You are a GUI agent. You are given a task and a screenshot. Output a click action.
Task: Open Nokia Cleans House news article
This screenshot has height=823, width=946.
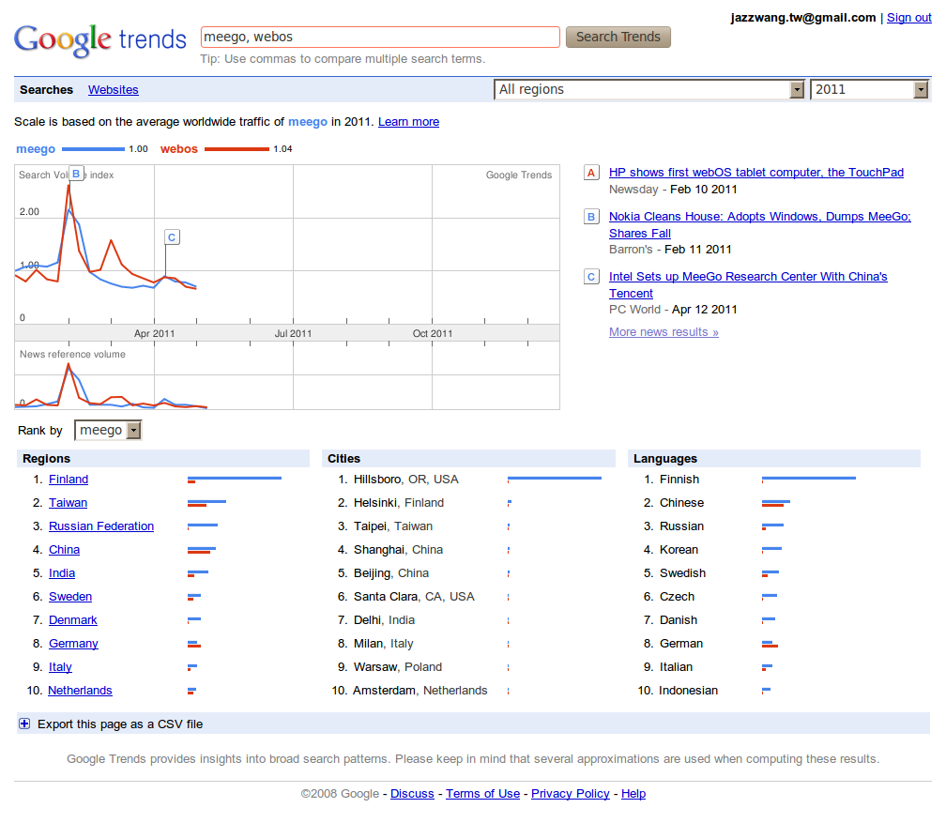(x=759, y=225)
